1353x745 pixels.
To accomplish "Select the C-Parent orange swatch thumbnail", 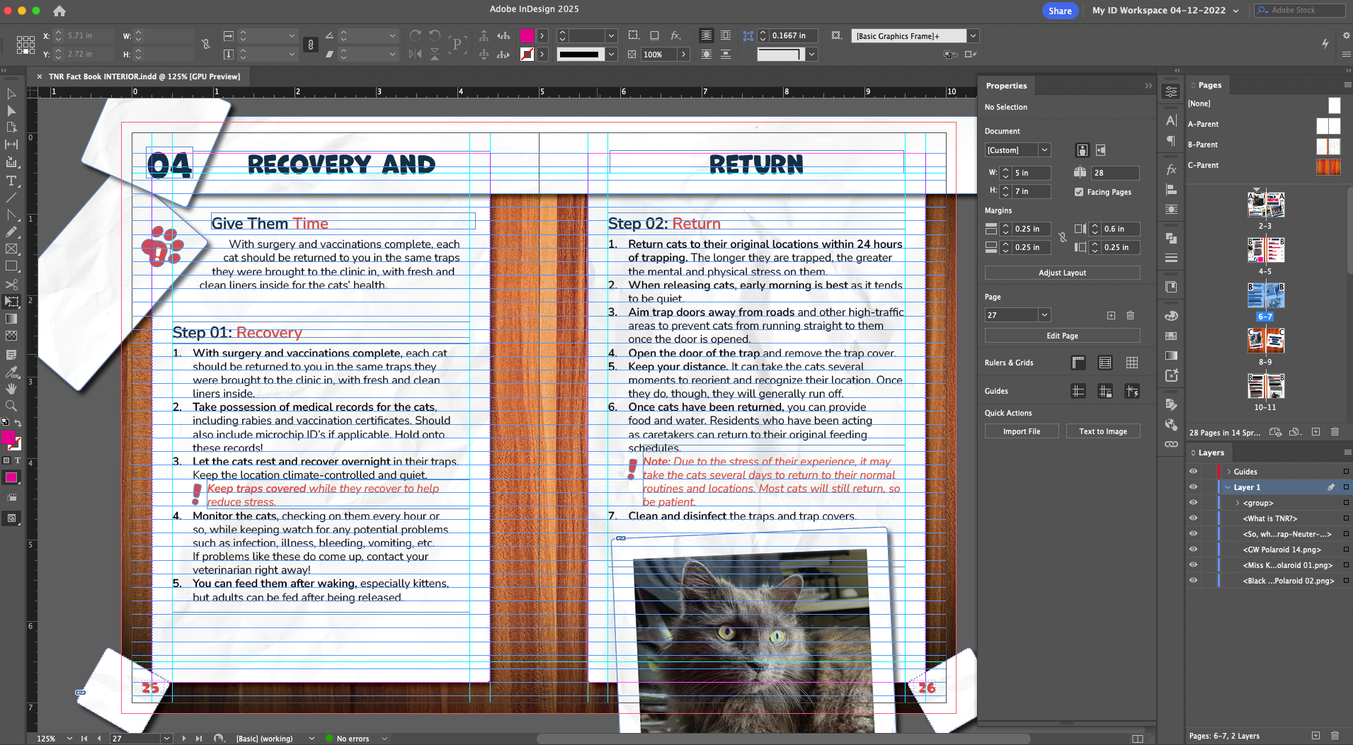I will [x=1328, y=166].
